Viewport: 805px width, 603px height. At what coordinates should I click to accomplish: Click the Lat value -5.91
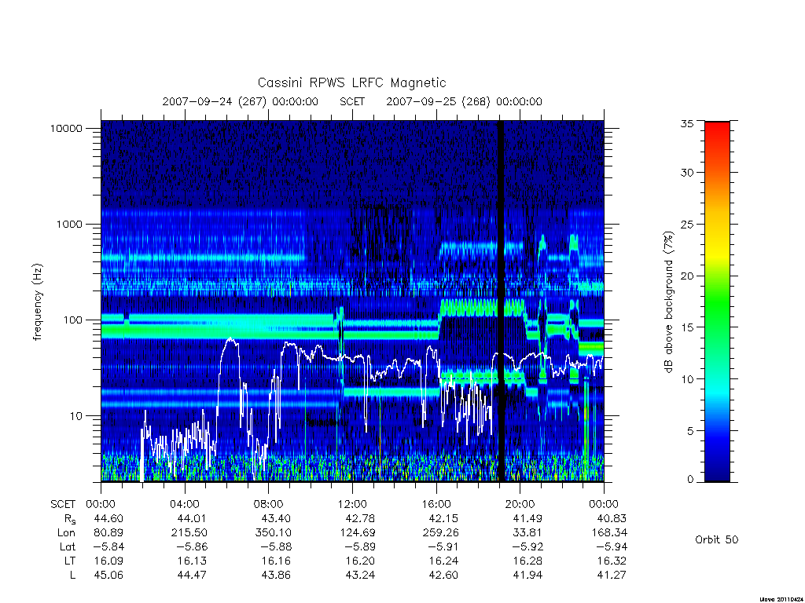tap(443, 547)
